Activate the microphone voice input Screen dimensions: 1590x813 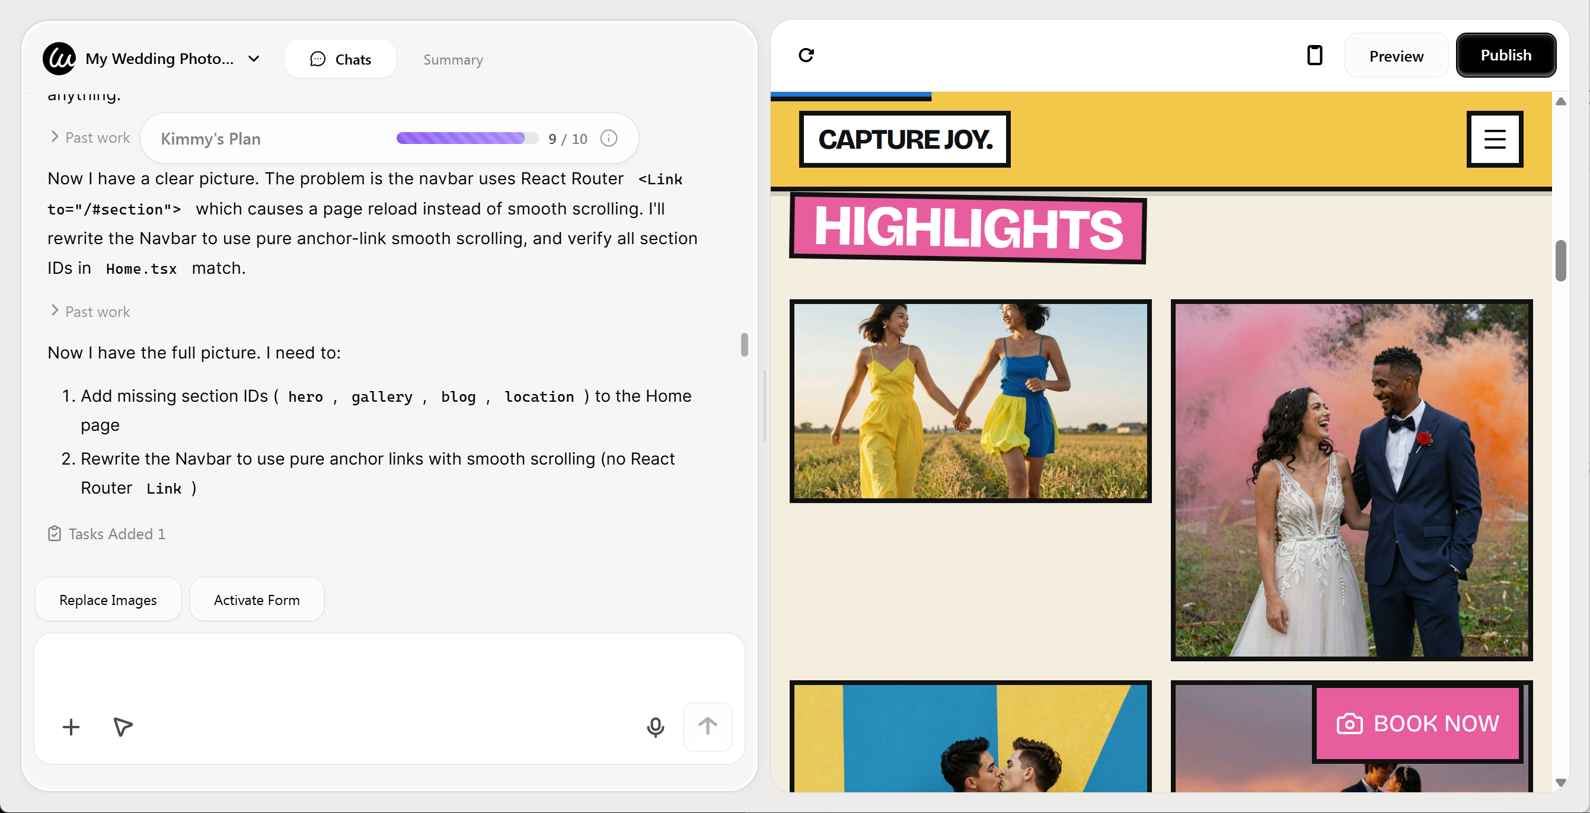pyautogui.click(x=656, y=726)
